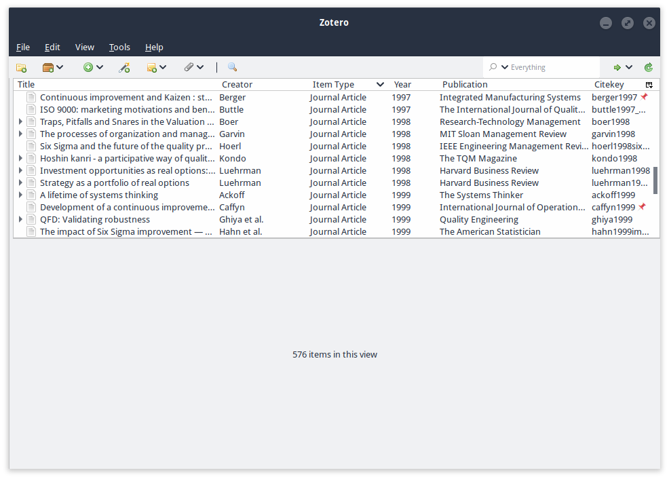
Task: Open Advanced Search with the magnifier icon
Action: click(231, 67)
